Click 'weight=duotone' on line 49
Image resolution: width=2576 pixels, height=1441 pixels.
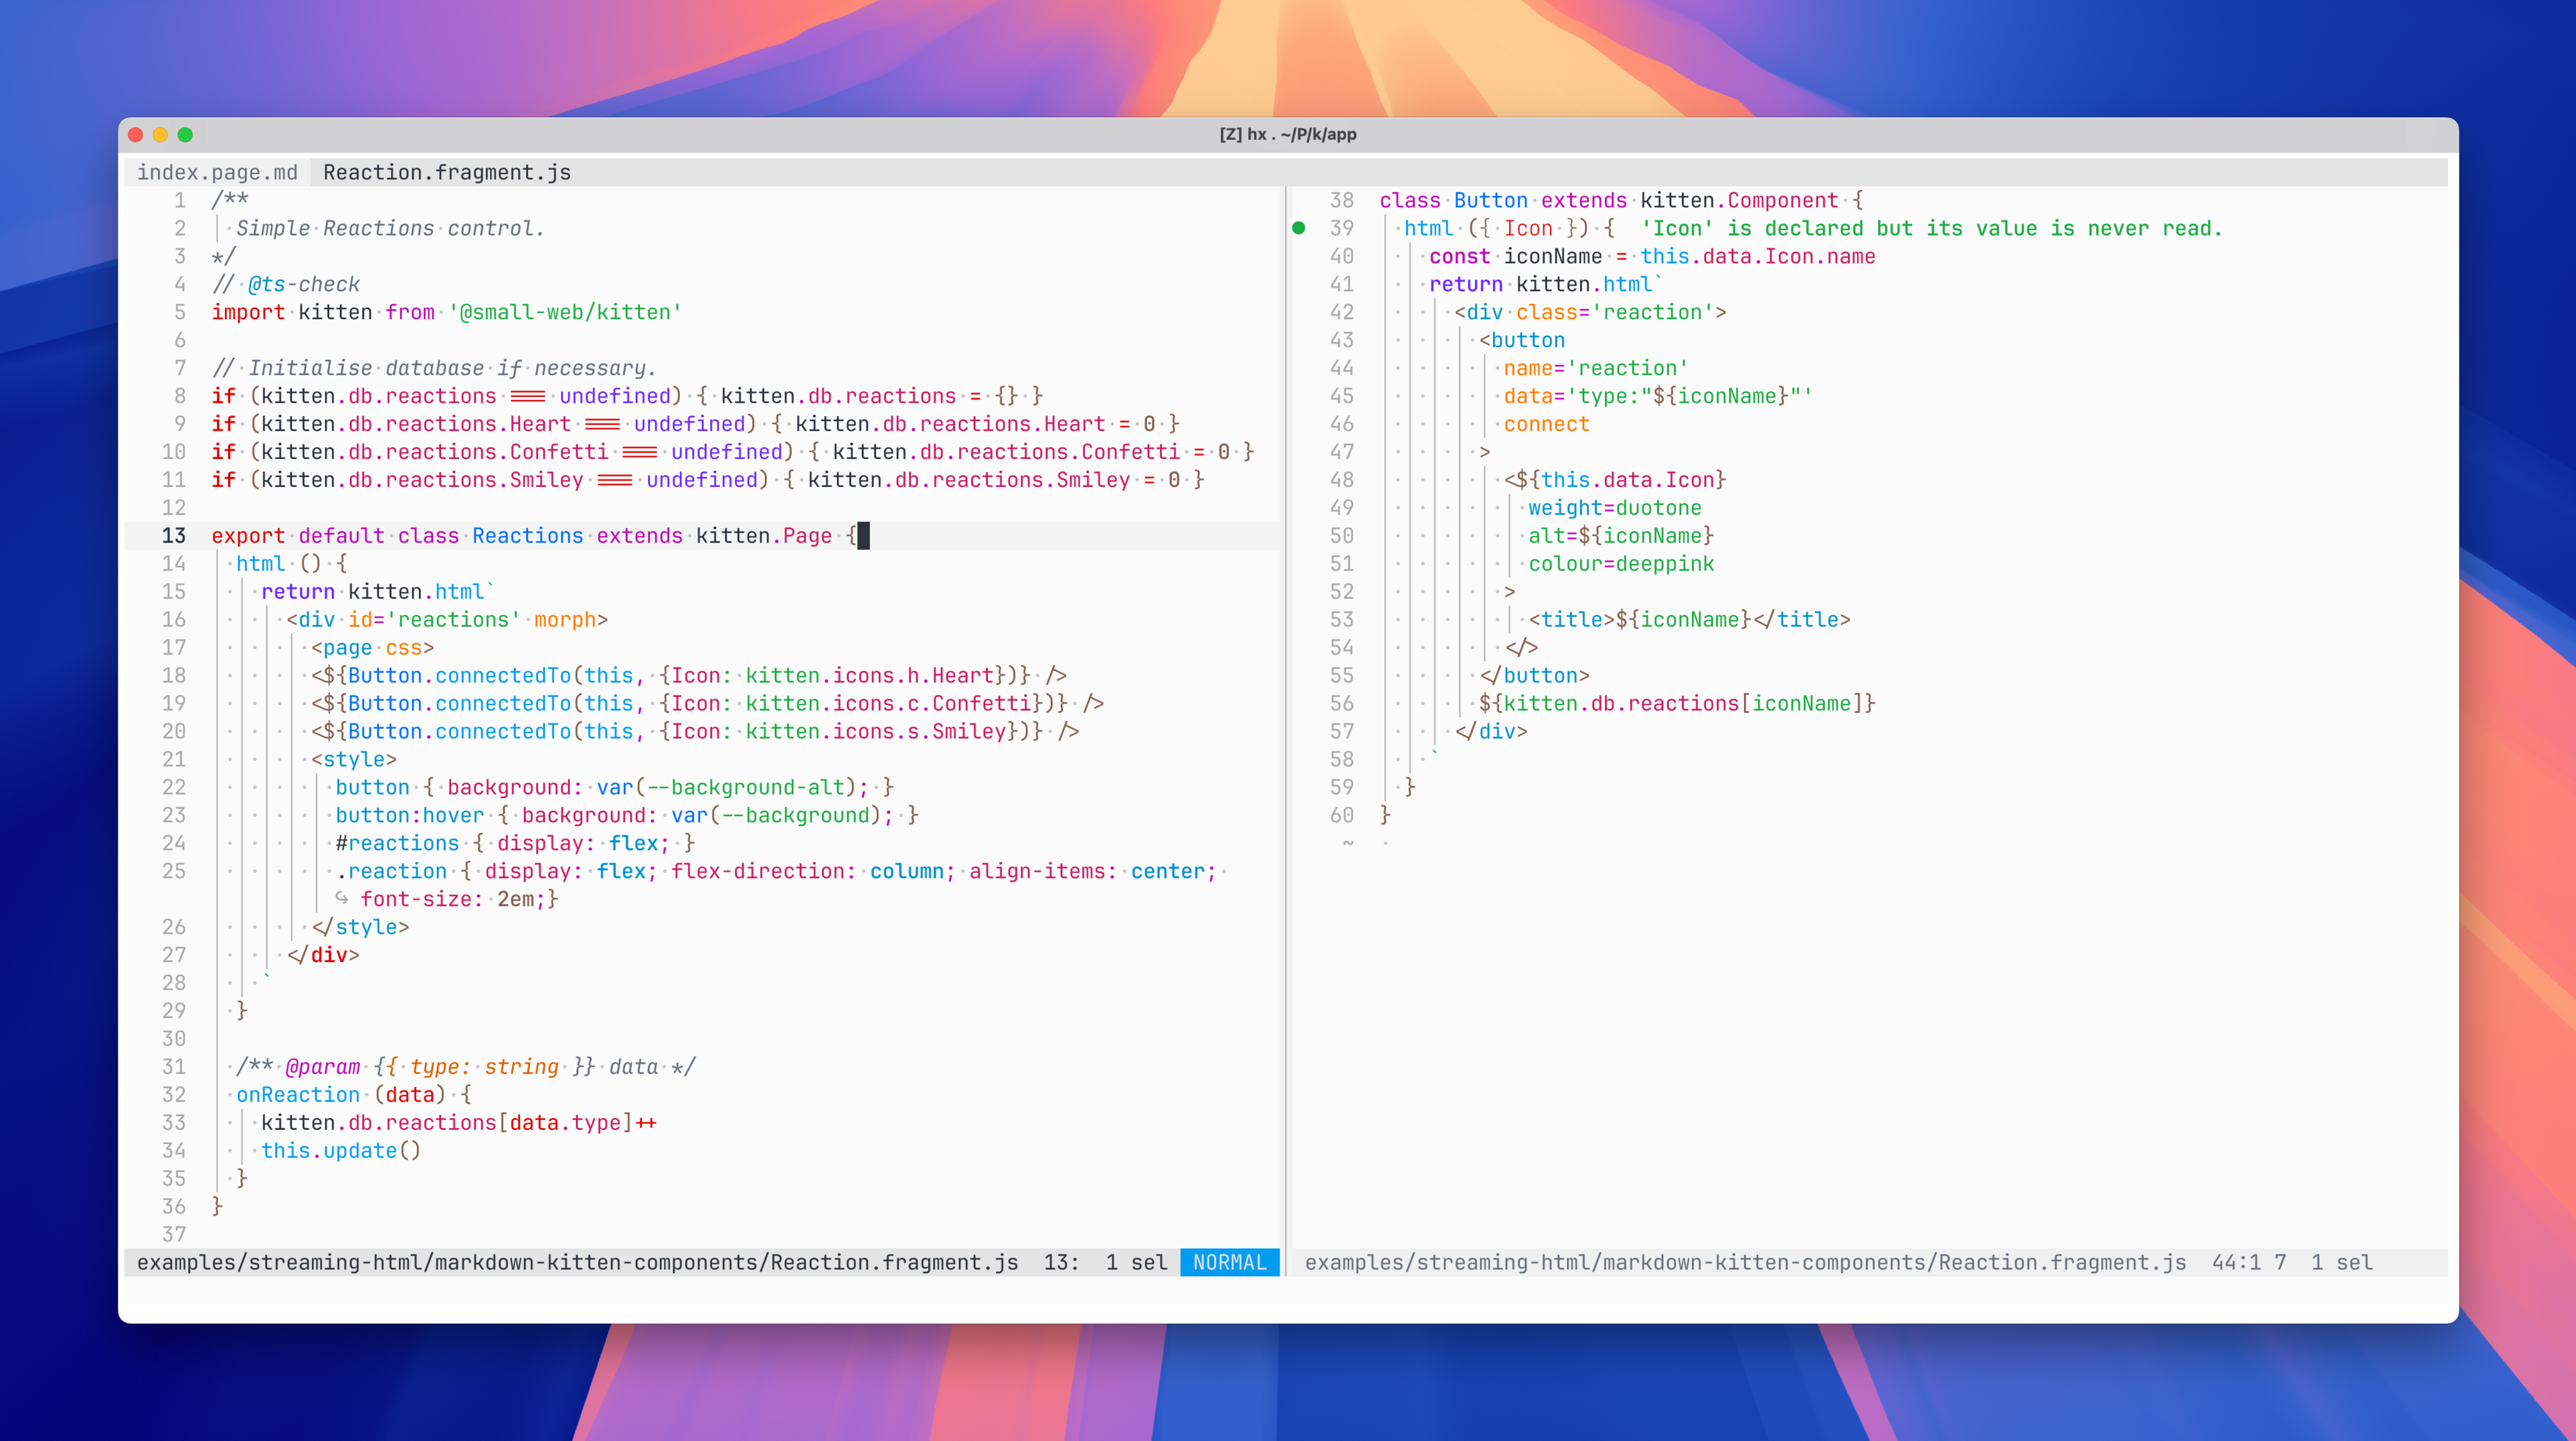(x=1614, y=508)
